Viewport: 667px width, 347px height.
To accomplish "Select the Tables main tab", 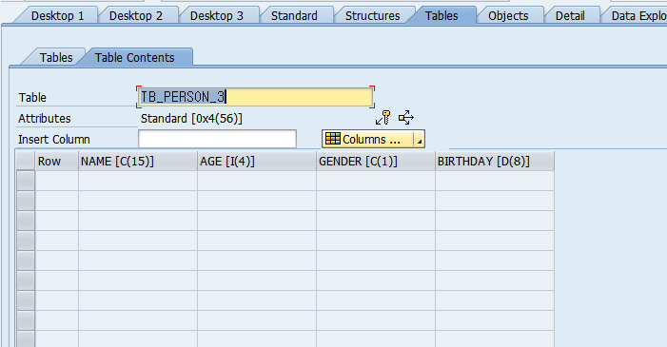I will click(441, 16).
